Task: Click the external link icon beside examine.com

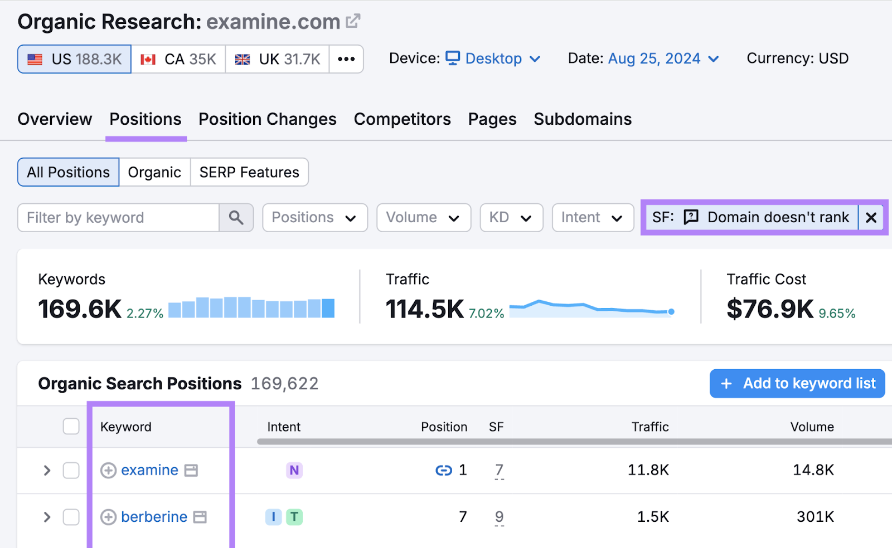Action: (352, 21)
